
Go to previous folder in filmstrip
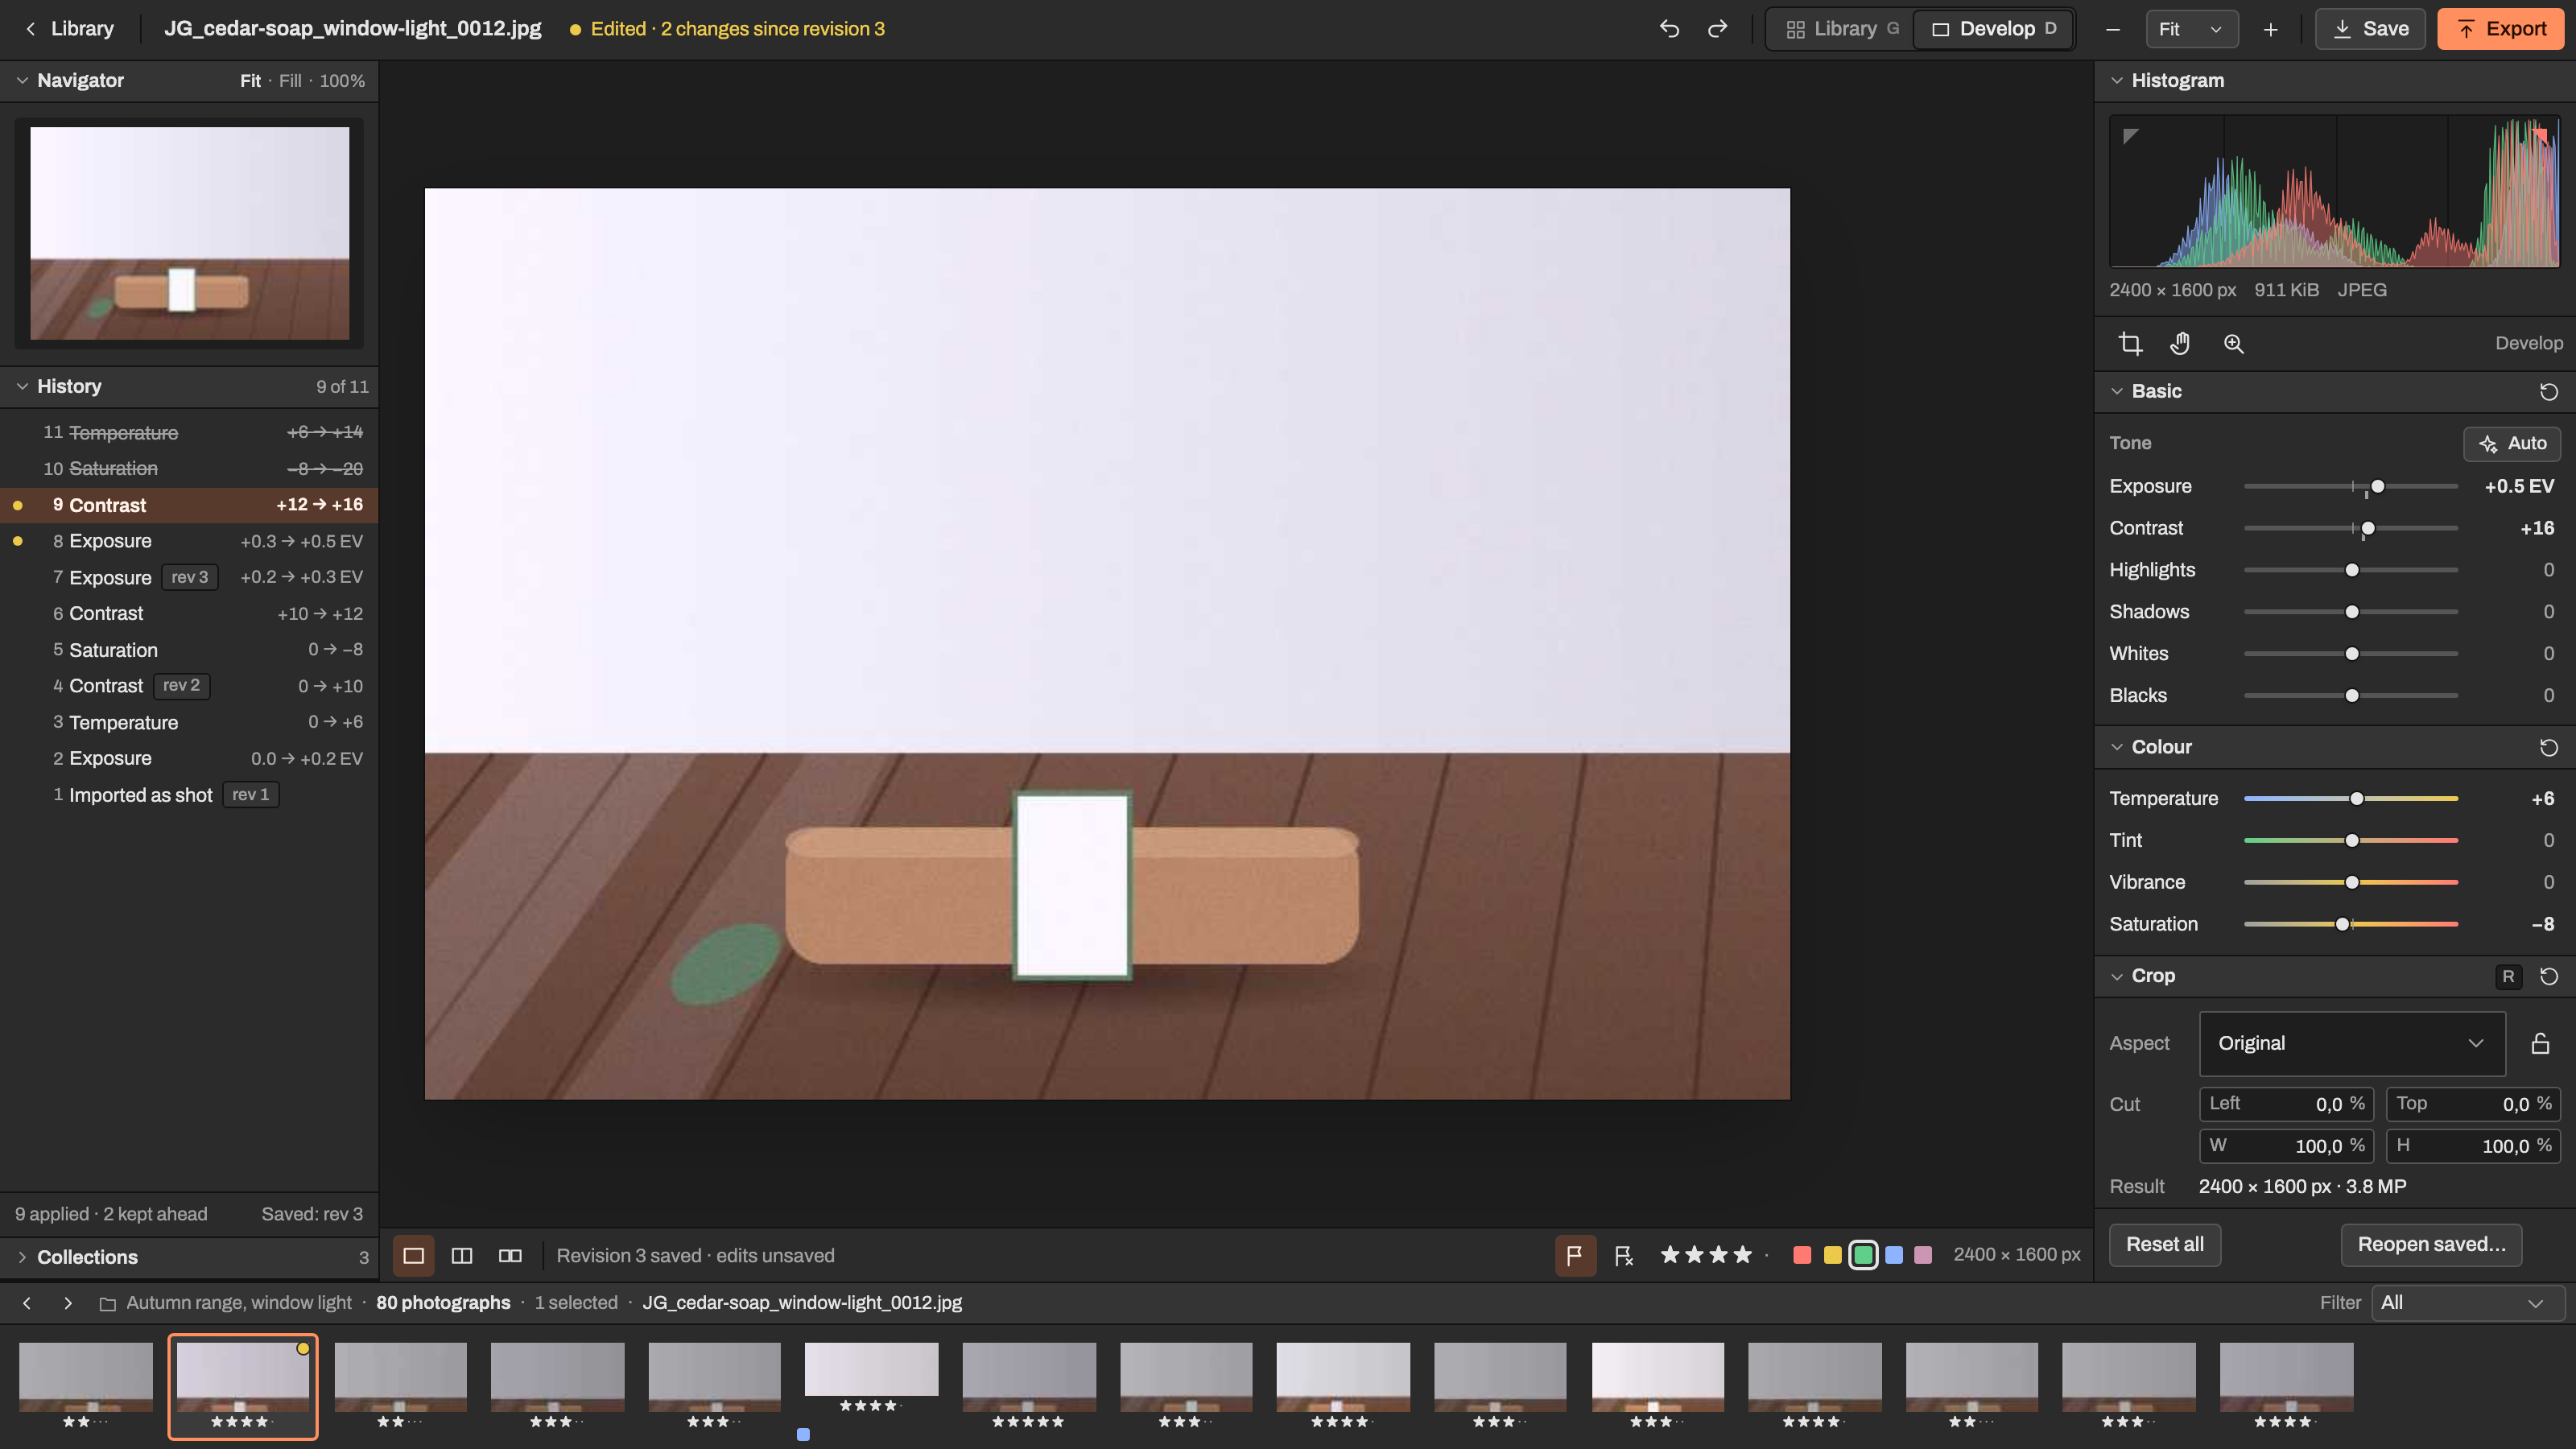coord(27,1302)
